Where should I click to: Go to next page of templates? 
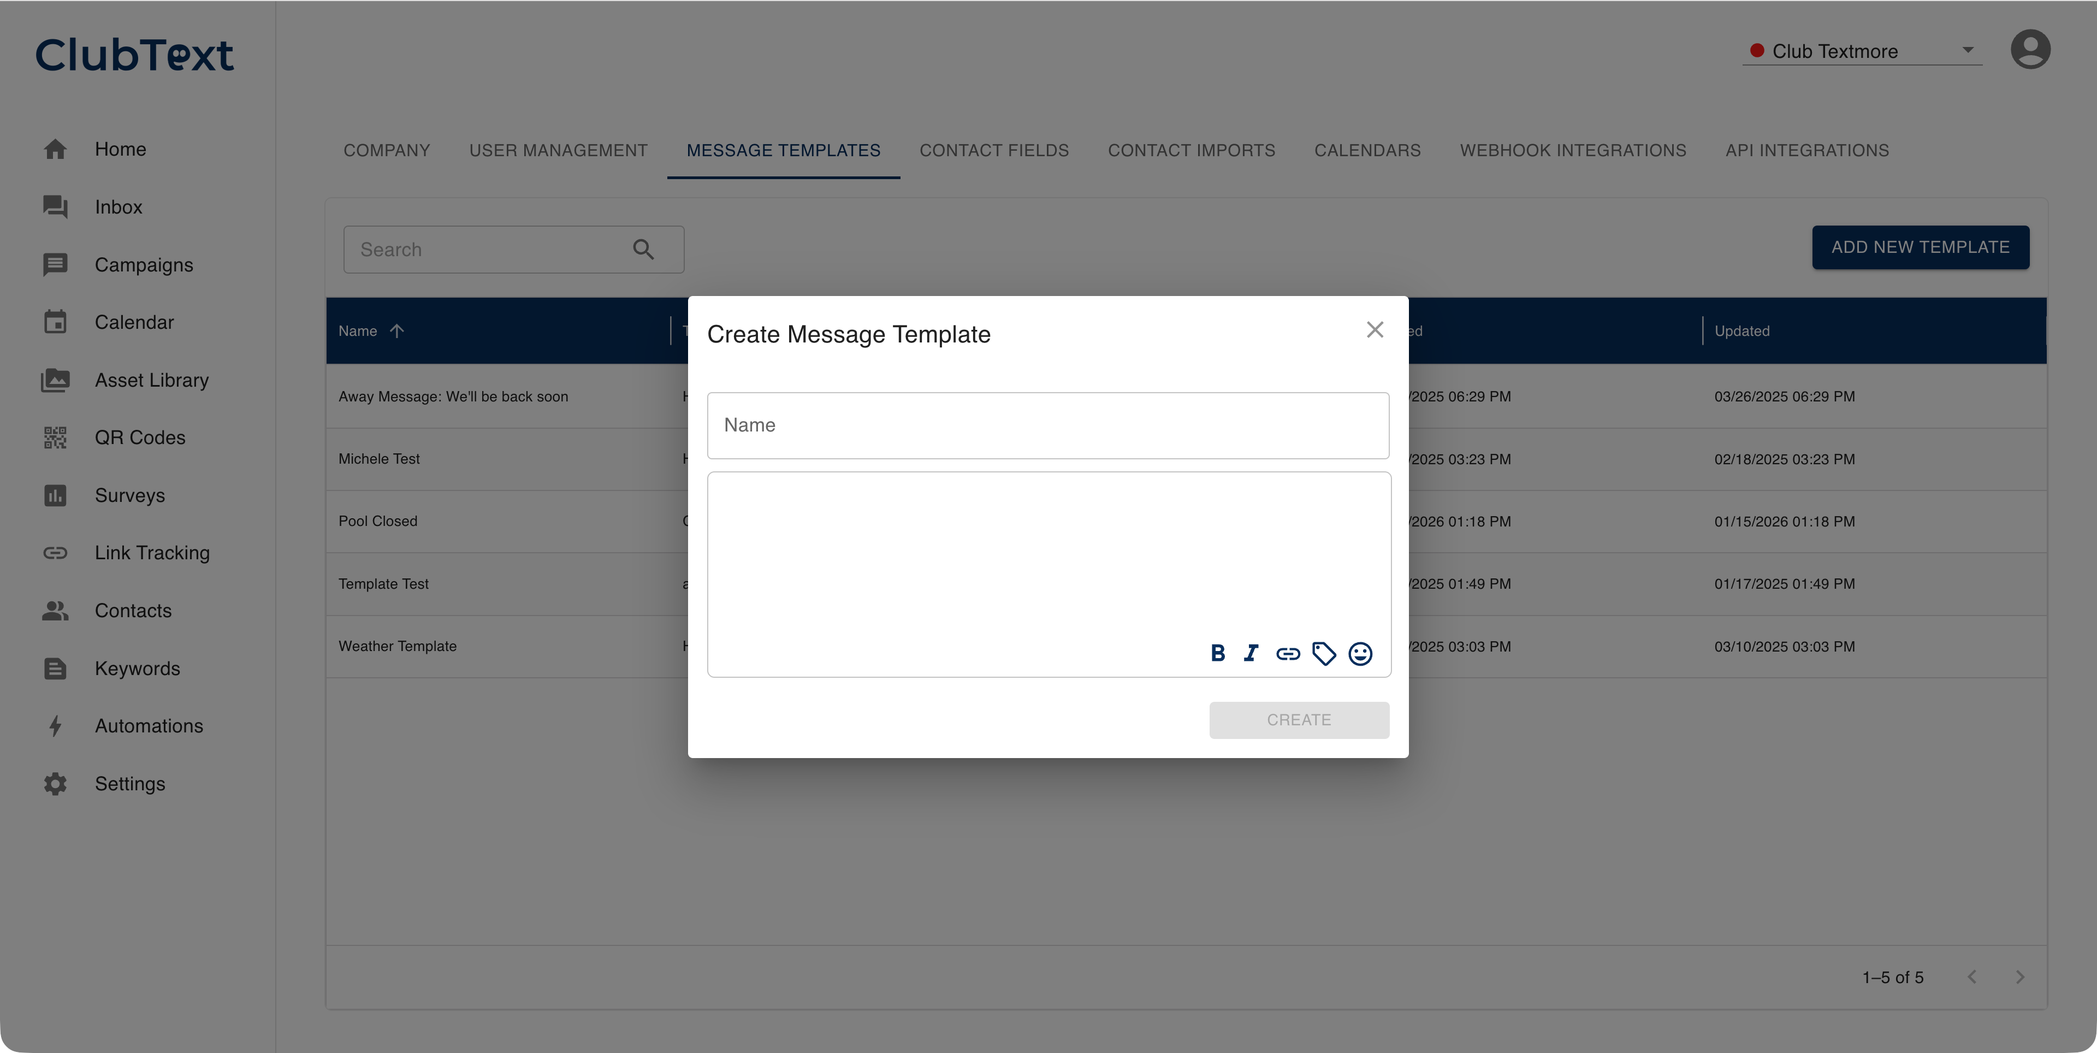coord(2019,977)
